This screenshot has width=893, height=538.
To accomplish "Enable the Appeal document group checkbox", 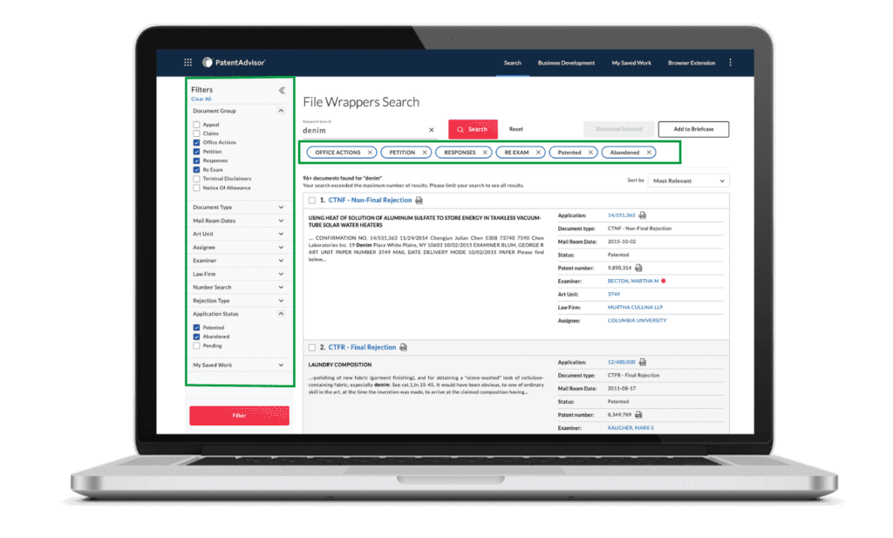I will pos(196,125).
